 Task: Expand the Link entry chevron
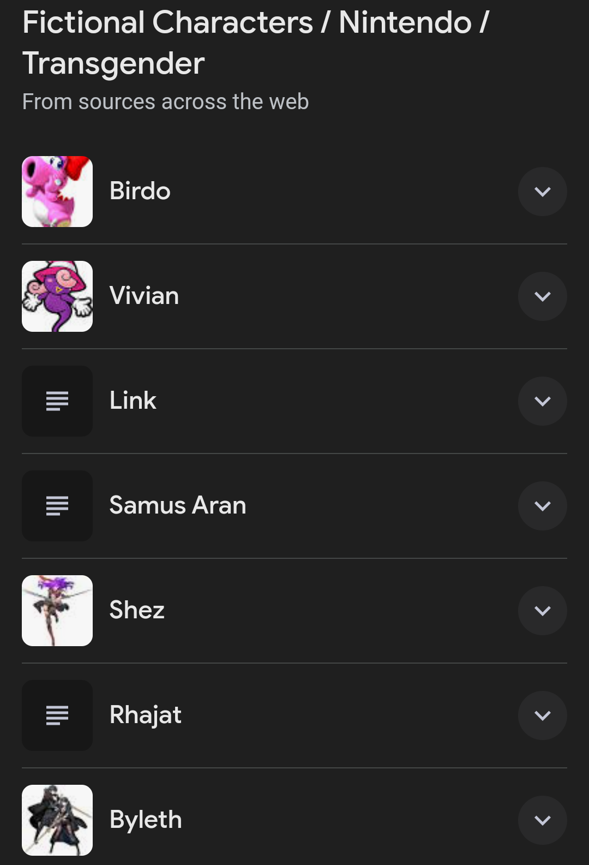542,401
